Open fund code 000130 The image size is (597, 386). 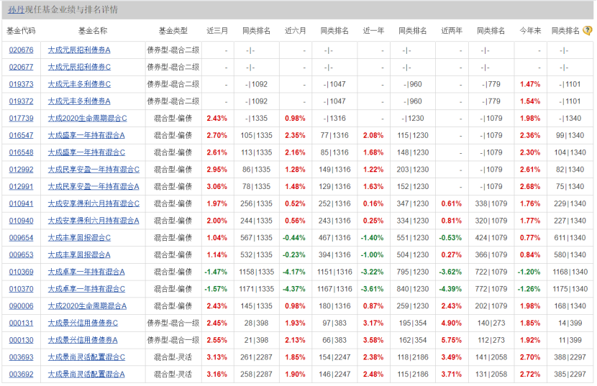(x=22, y=340)
